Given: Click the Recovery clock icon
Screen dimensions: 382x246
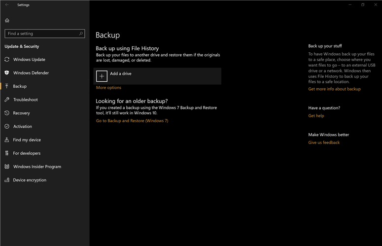Looking at the screenshot, I should point(7,113).
